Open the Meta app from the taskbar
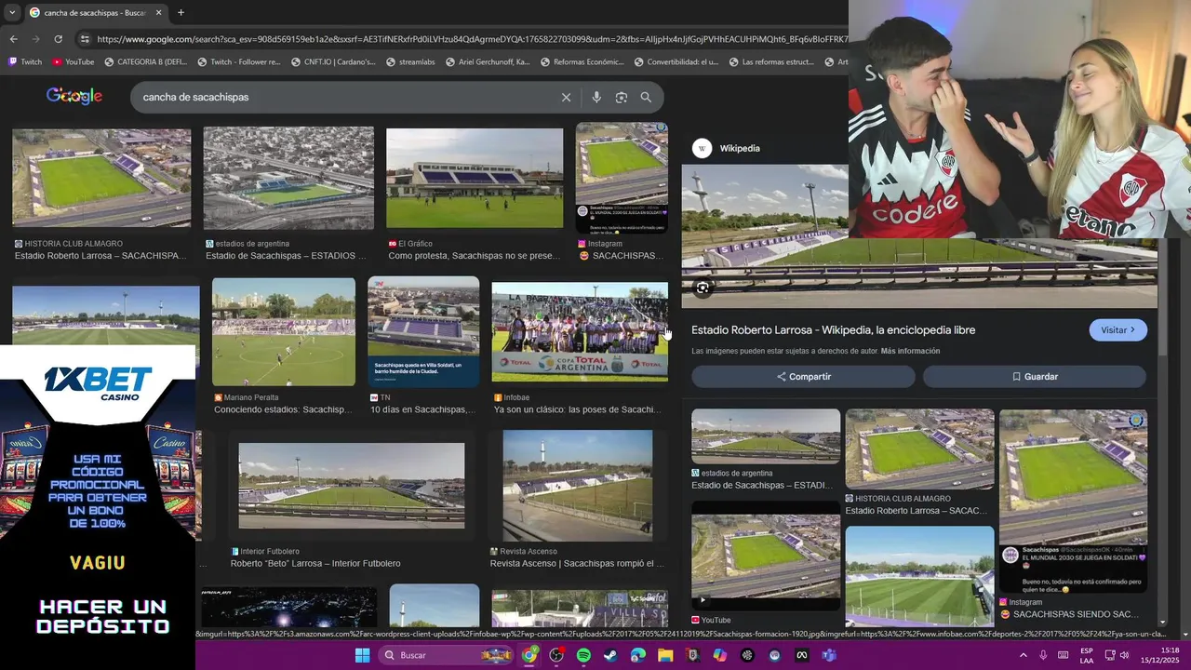The height and width of the screenshot is (670, 1191). [x=801, y=655]
